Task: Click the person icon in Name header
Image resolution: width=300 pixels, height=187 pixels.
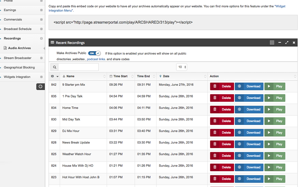Action: (x=64, y=76)
